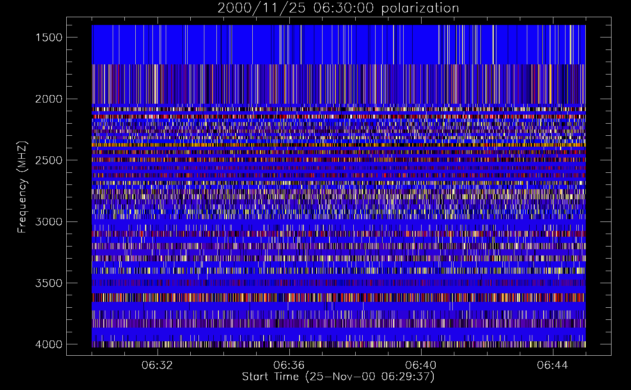This screenshot has width=631, height=390.
Task: Click the 'Start Time (25-Nov-00 06:29:37)' axis title
Action: coord(338,377)
